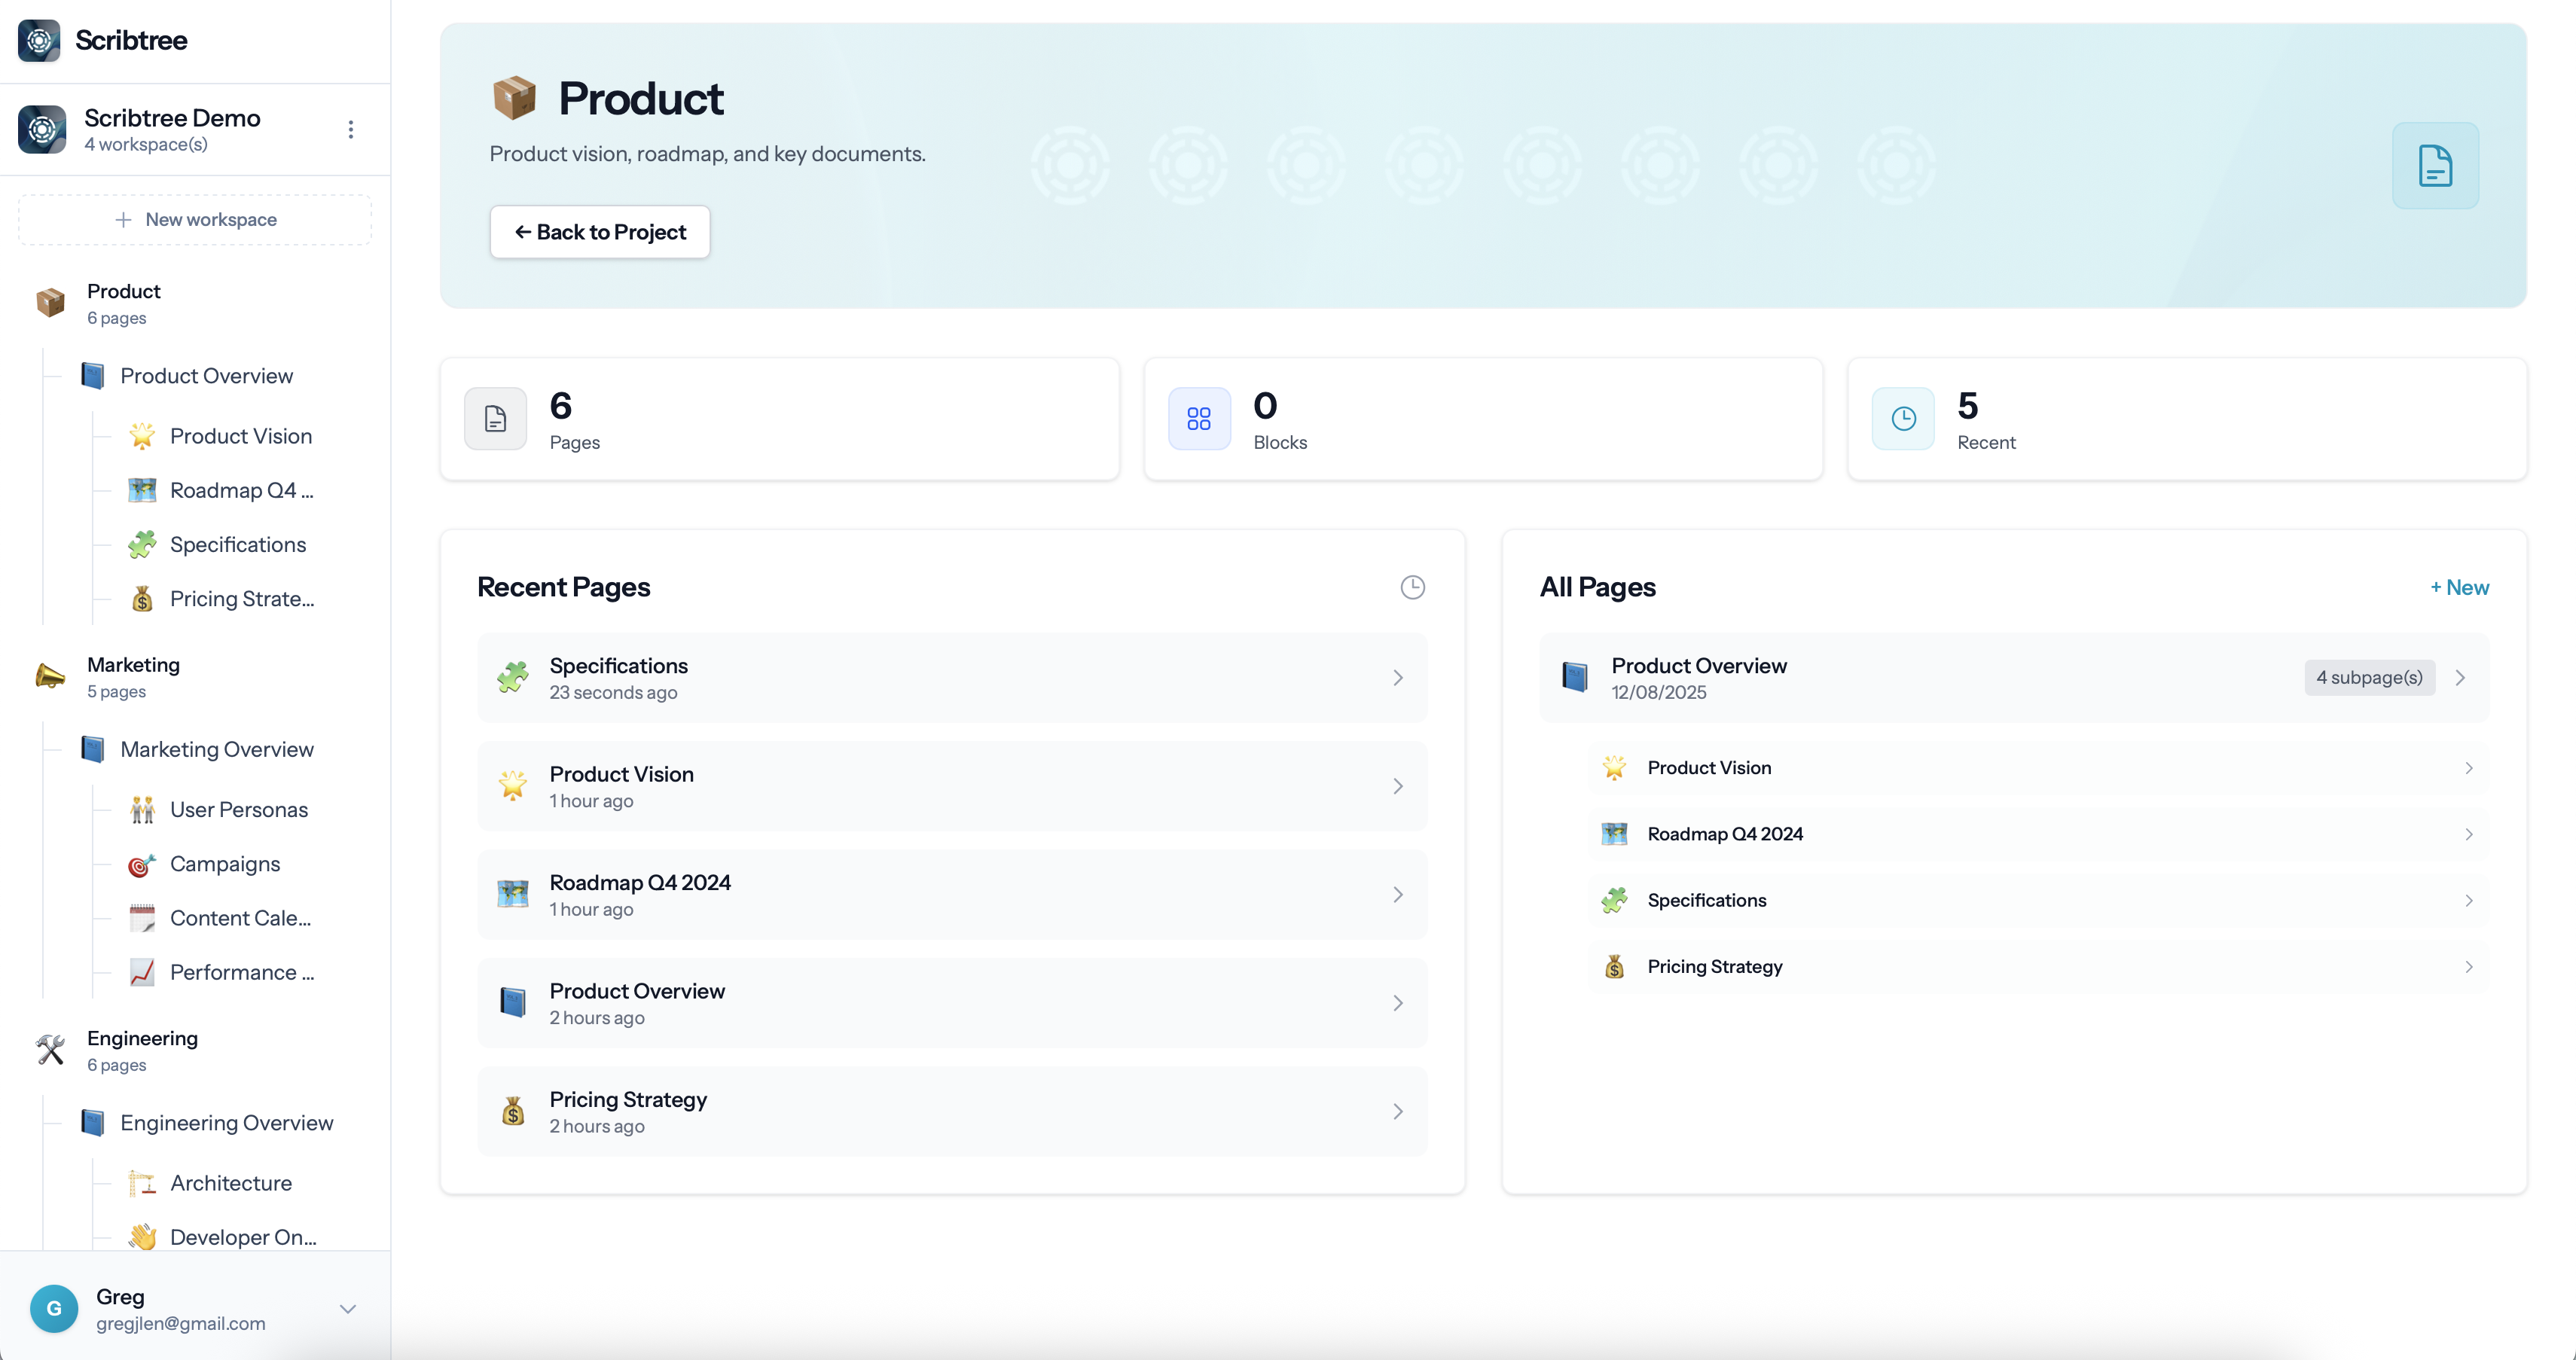Click + New link in All Pages
The image size is (2576, 1360).
2459,587
